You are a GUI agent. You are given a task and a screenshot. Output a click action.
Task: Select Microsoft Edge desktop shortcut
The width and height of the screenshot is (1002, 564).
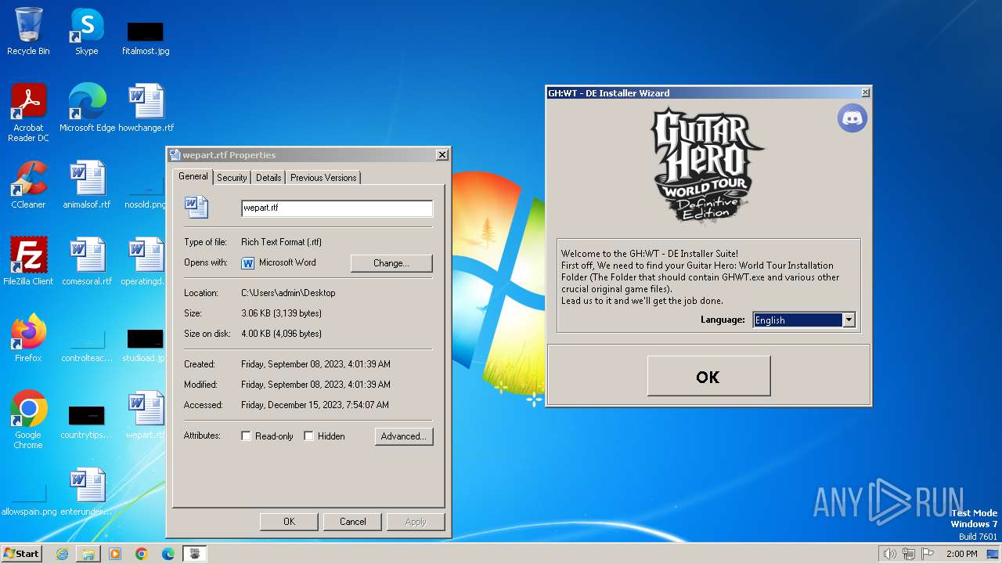[87, 107]
